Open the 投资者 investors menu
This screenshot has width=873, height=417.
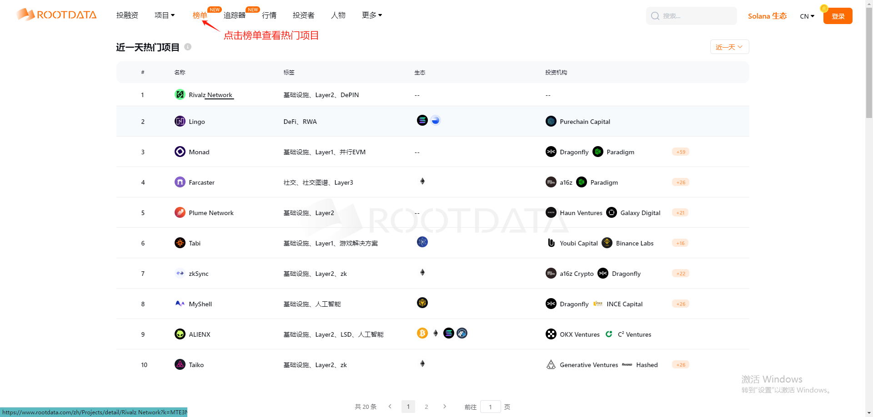(x=304, y=15)
